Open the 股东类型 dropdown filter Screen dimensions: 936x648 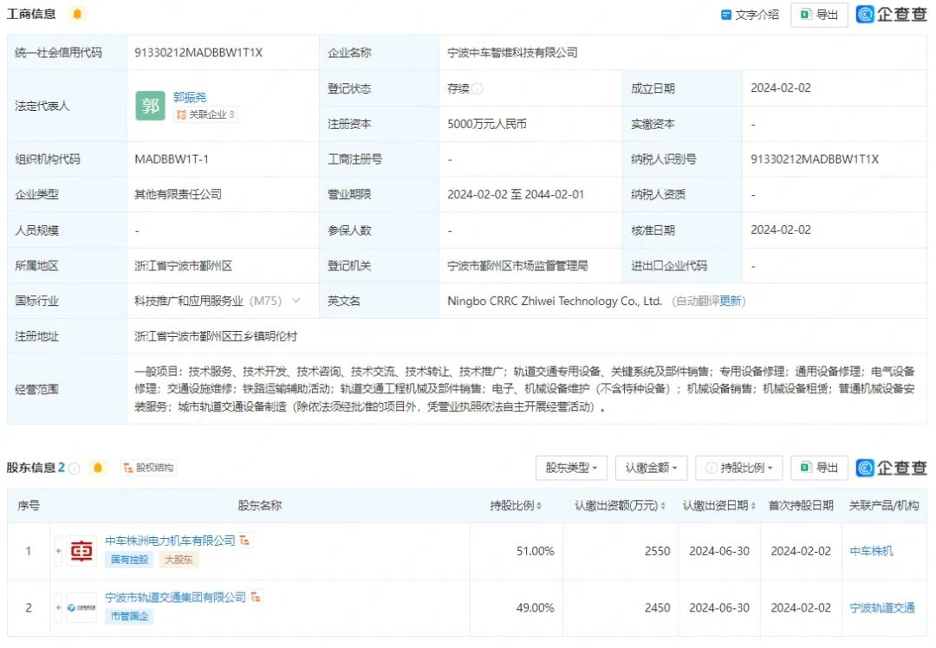click(571, 468)
